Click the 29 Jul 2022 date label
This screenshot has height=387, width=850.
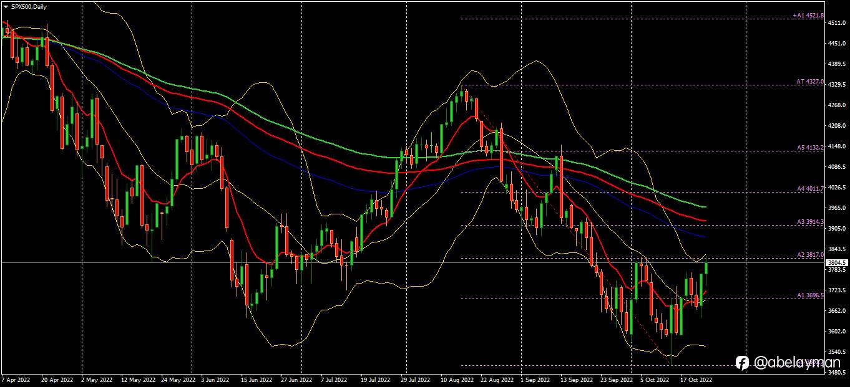[x=416, y=379]
